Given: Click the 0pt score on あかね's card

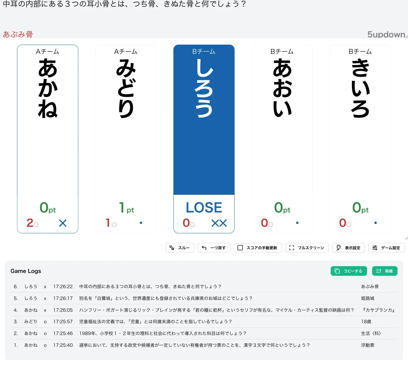Looking at the screenshot, I should pos(47,208).
